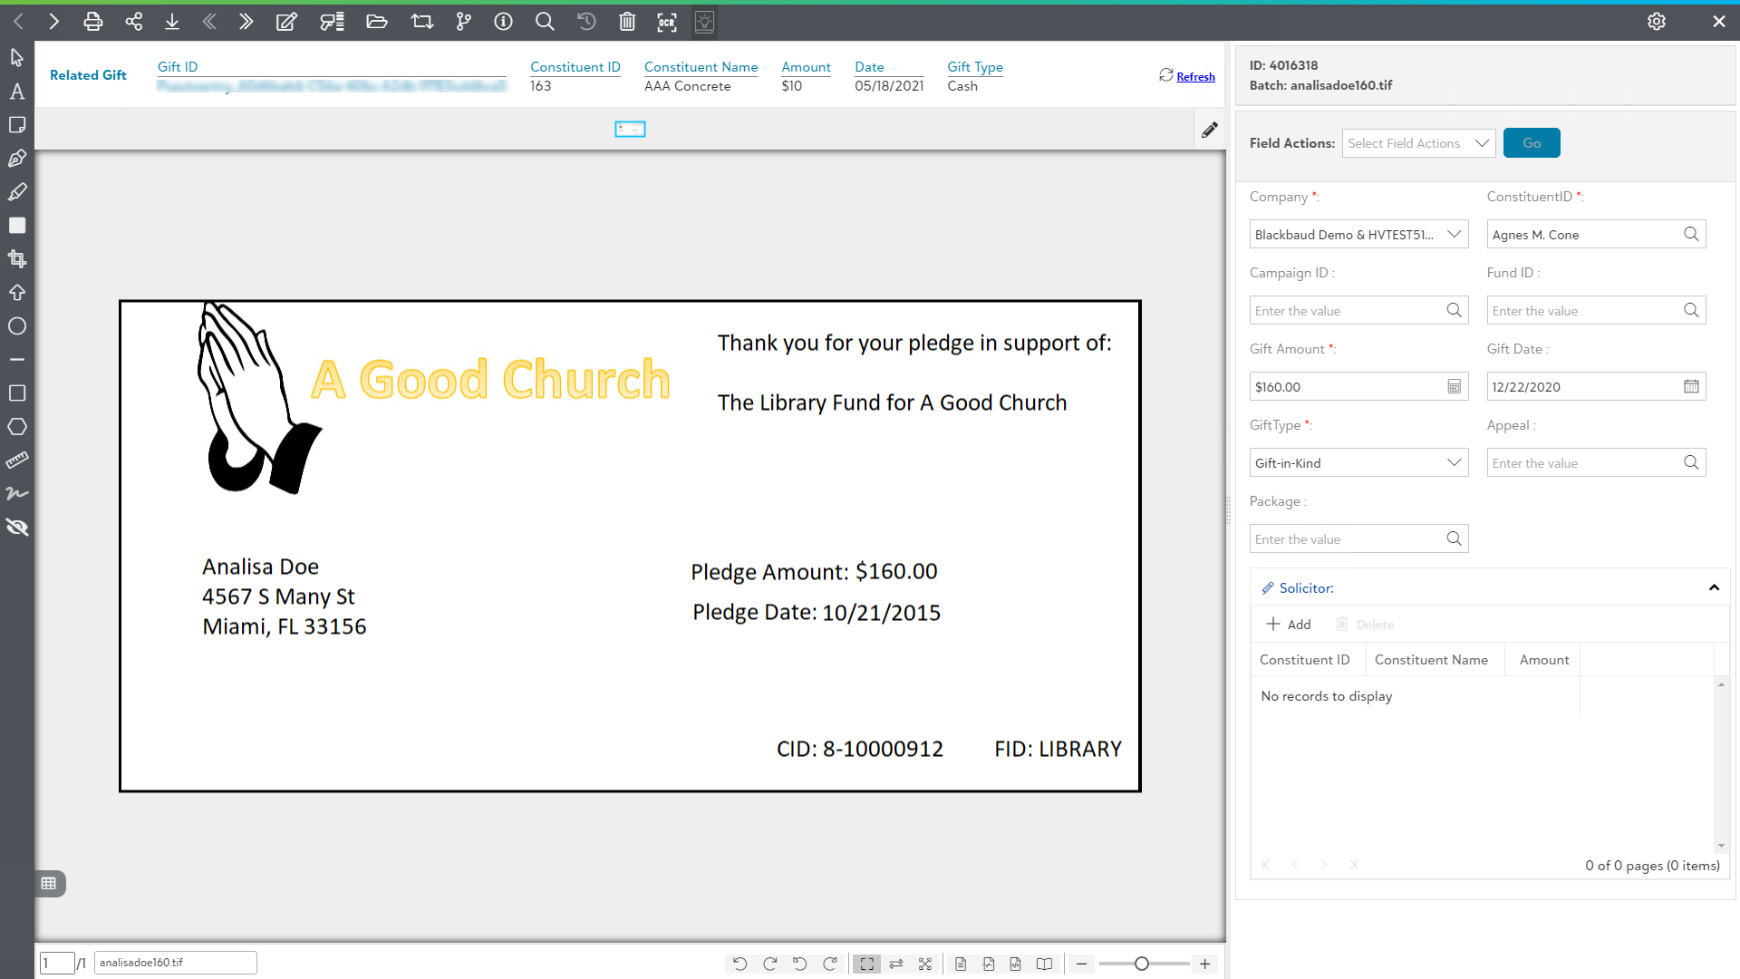Viewport: 1740px width, 979px height.
Task: Click the OCR tool icon
Action: click(667, 22)
